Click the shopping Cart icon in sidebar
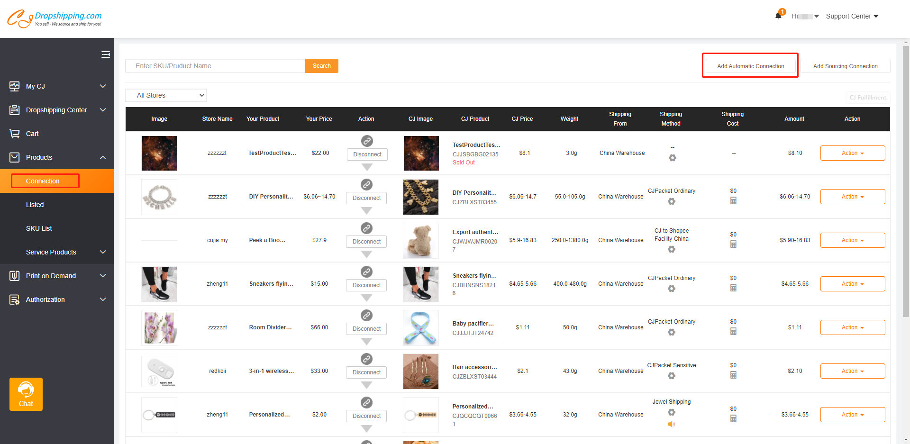Screen dimensions: 910x444 [x=15, y=134]
